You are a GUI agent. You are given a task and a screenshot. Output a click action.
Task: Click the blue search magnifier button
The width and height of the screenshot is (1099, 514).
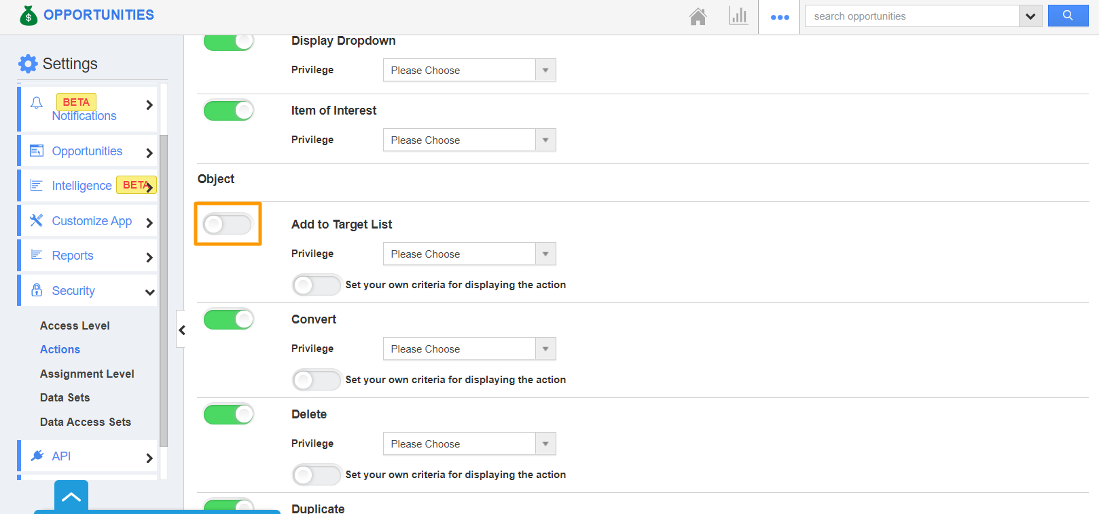(x=1068, y=16)
